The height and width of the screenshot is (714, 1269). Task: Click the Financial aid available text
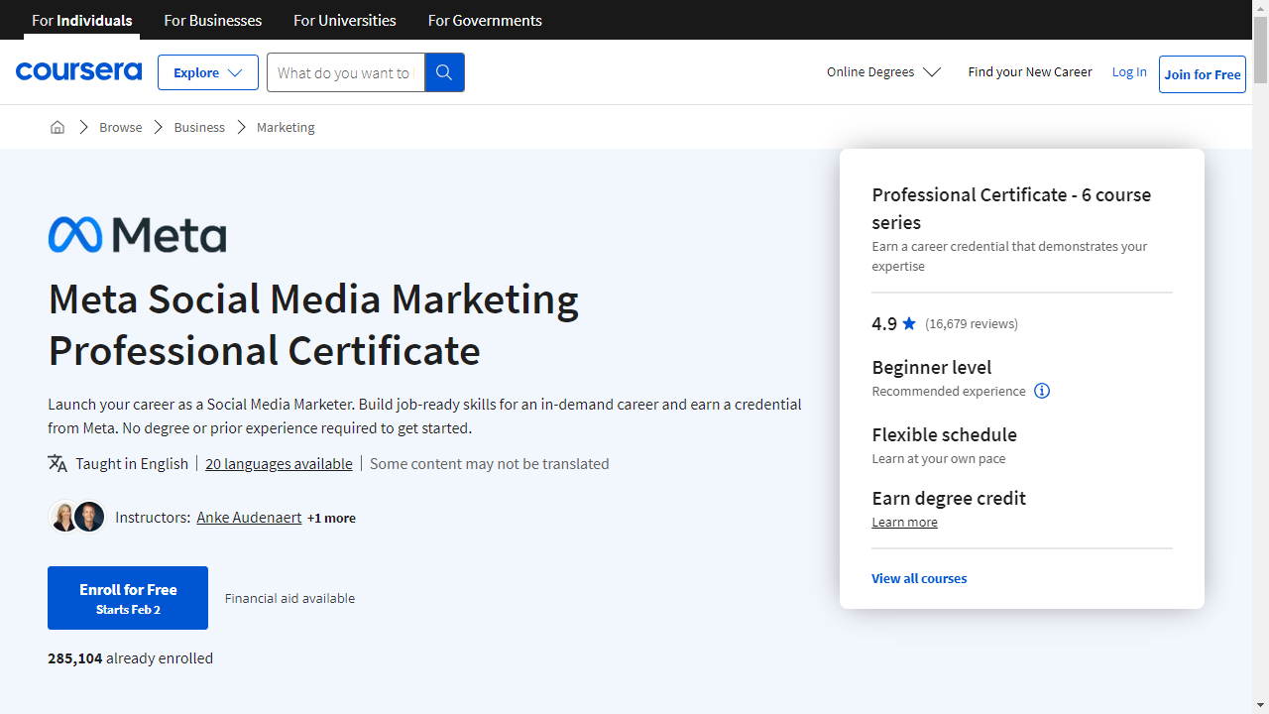289,598
